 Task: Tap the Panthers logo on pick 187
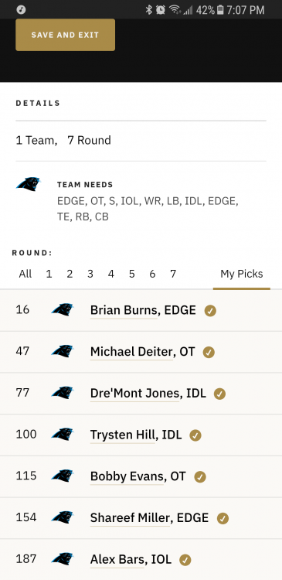coord(63,558)
